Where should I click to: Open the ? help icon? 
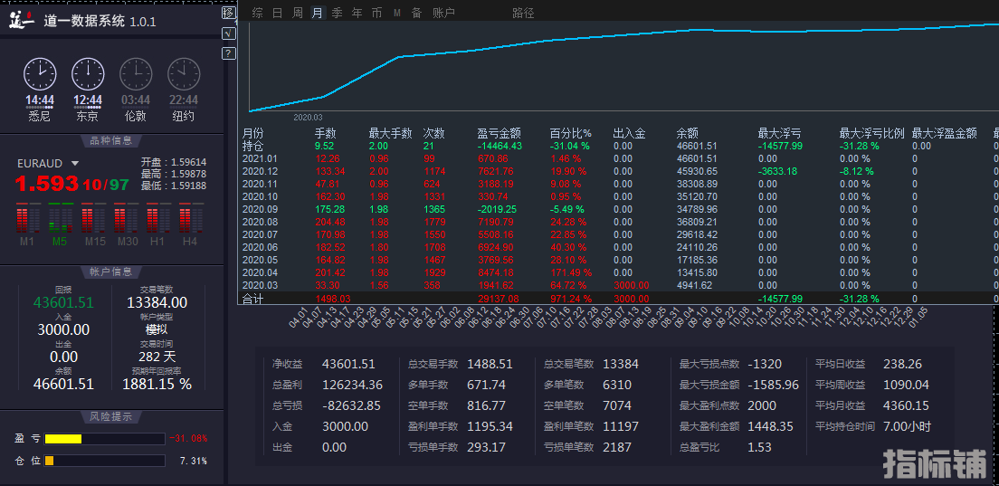pyautogui.click(x=229, y=53)
